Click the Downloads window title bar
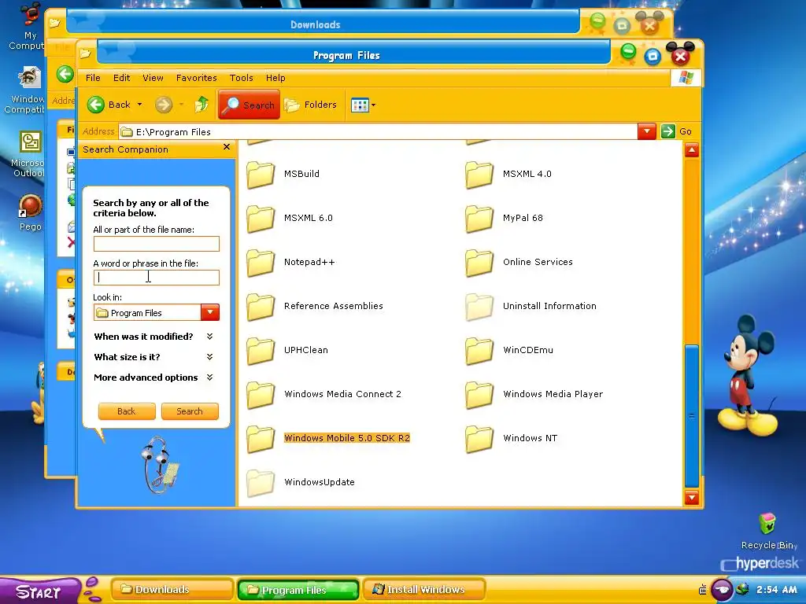The width and height of the screenshot is (806, 604). [x=322, y=24]
